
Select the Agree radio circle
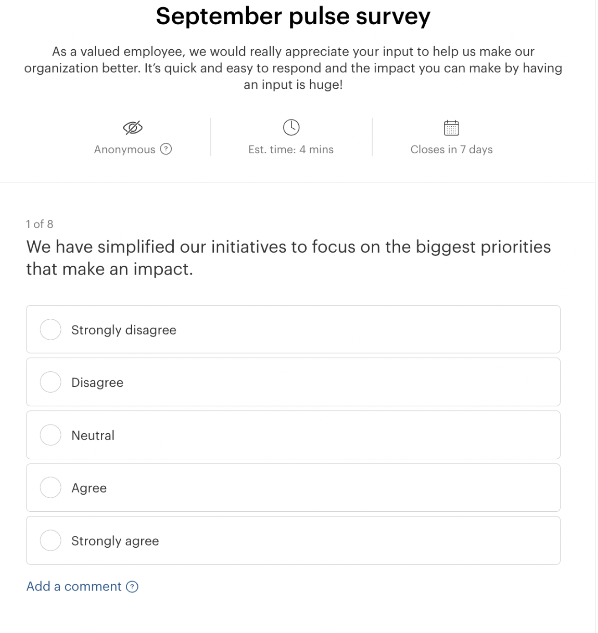coord(51,488)
